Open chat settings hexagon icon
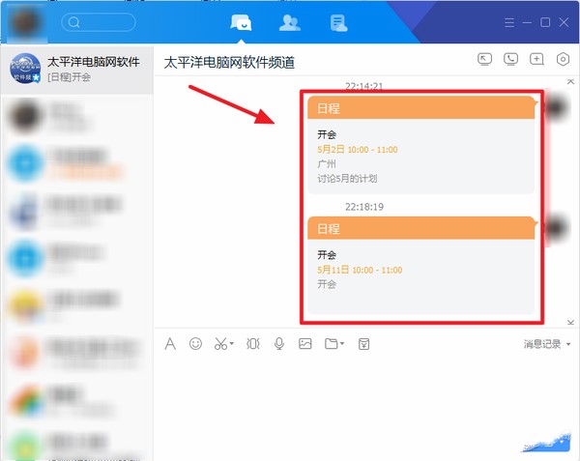The image size is (580, 461). tap(564, 59)
